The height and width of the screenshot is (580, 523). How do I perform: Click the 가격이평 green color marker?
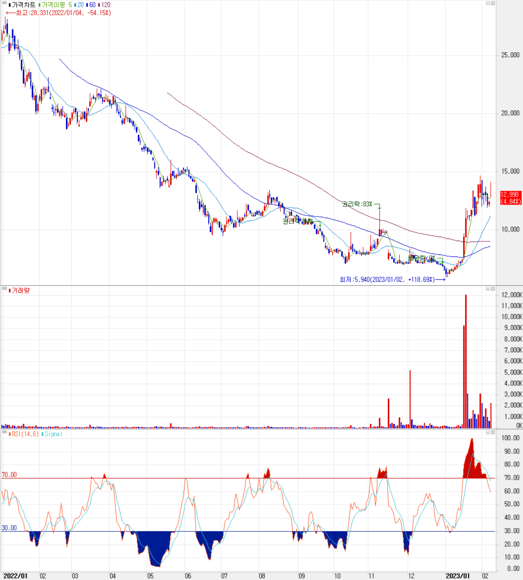point(39,5)
